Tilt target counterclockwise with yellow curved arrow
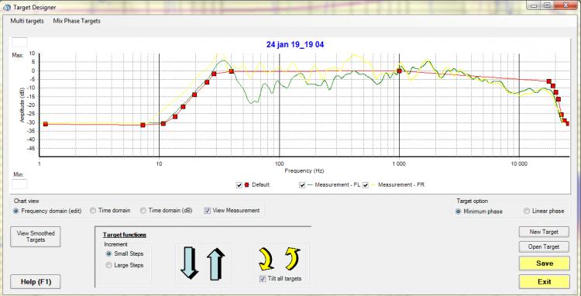 click(x=292, y=259)
